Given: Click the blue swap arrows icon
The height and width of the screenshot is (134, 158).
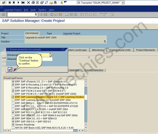Looking at the screenshot, I should pyautogui.click(x=46, y=2).
